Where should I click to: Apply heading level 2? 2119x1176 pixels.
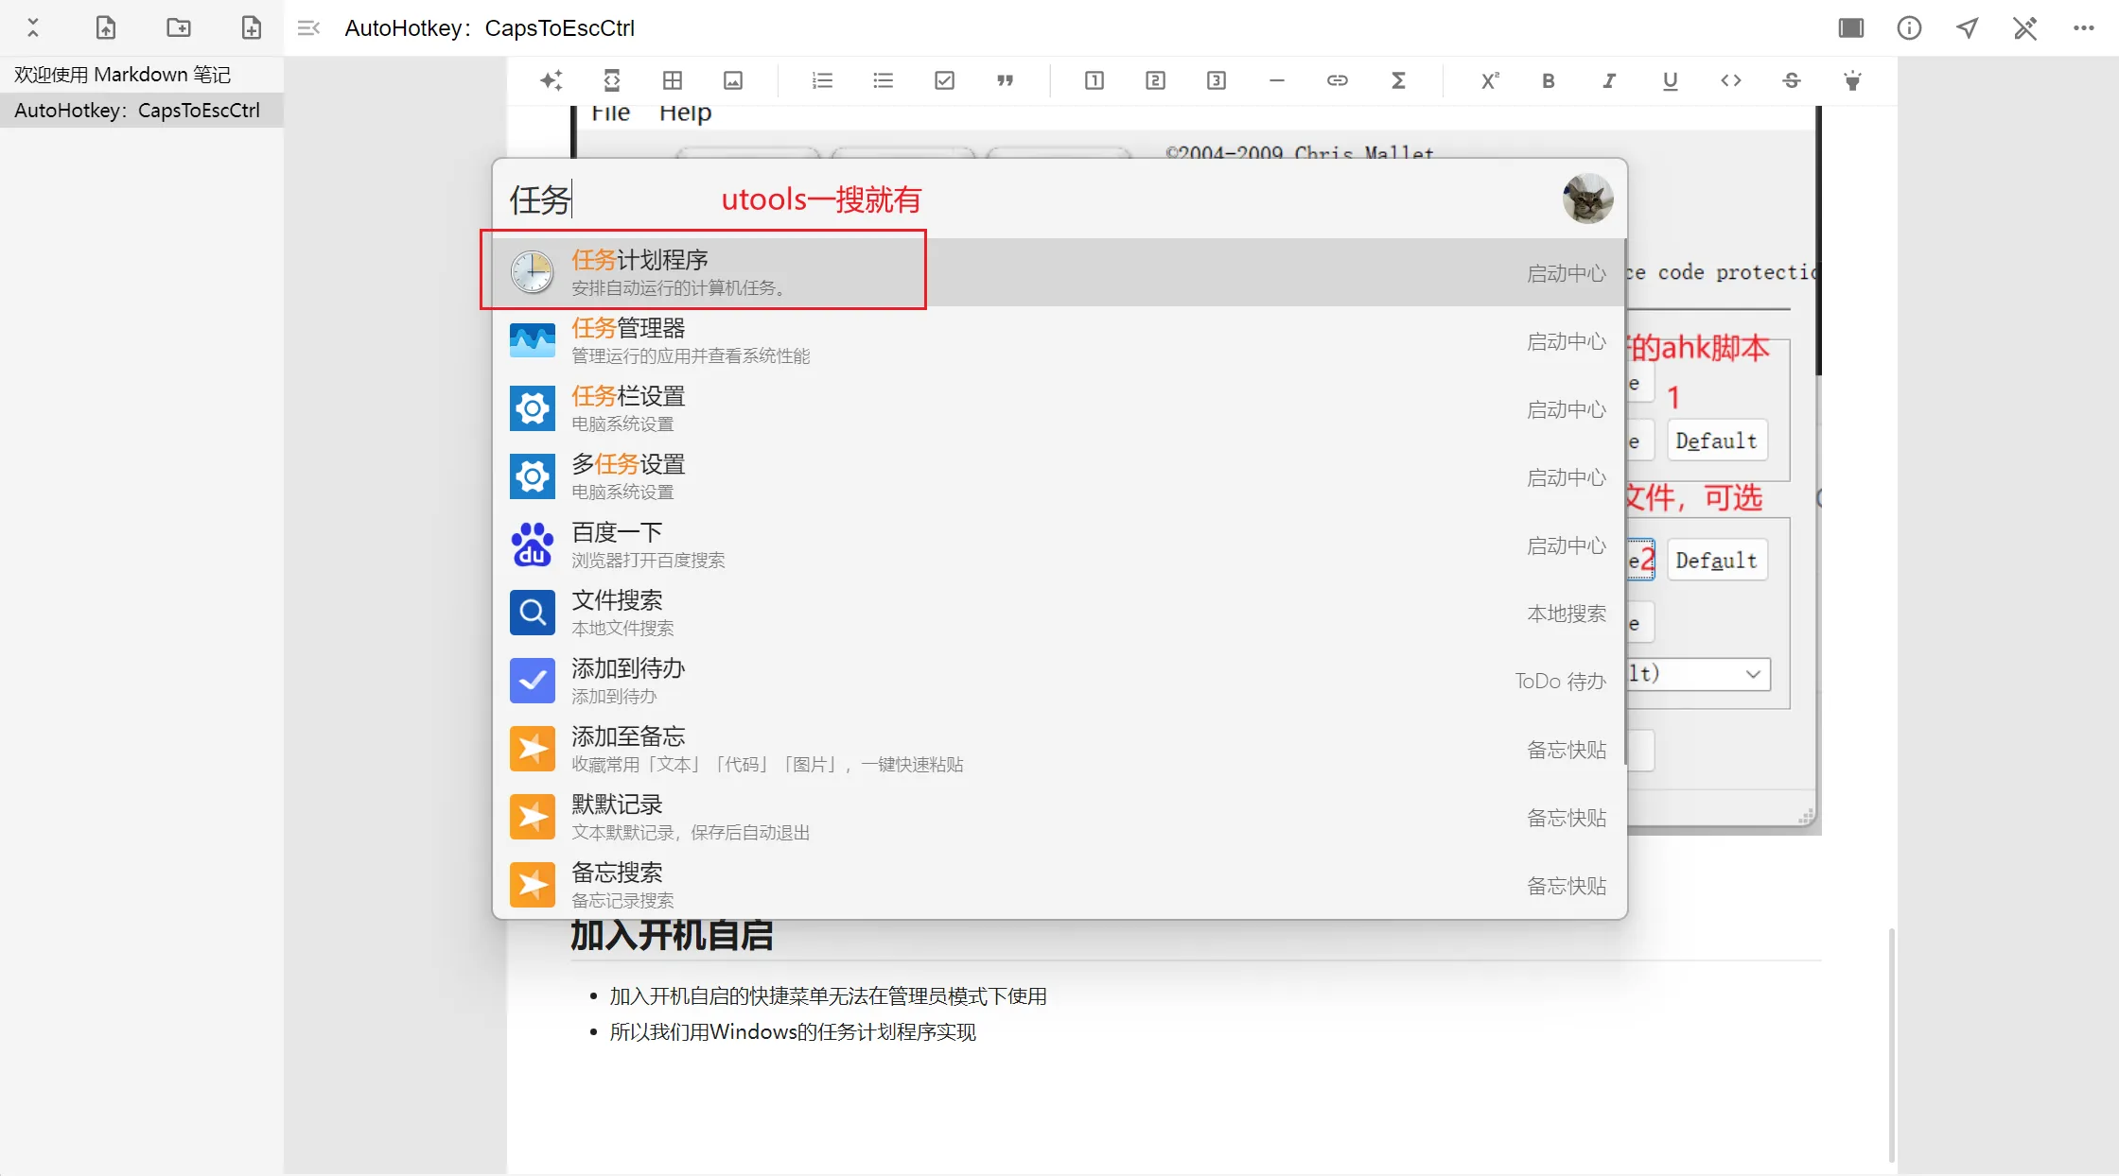coord(1155,80)
